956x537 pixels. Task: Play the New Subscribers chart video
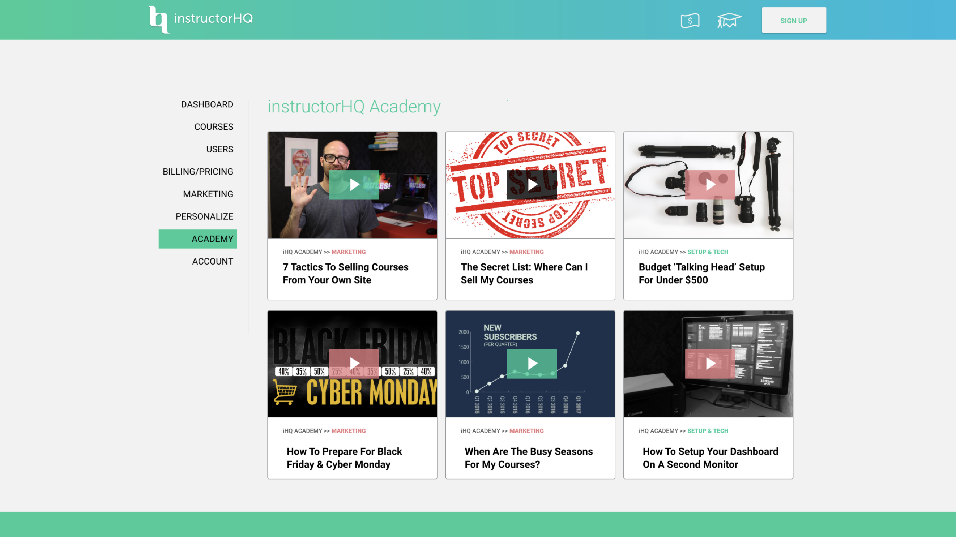(x=532, y=364)
